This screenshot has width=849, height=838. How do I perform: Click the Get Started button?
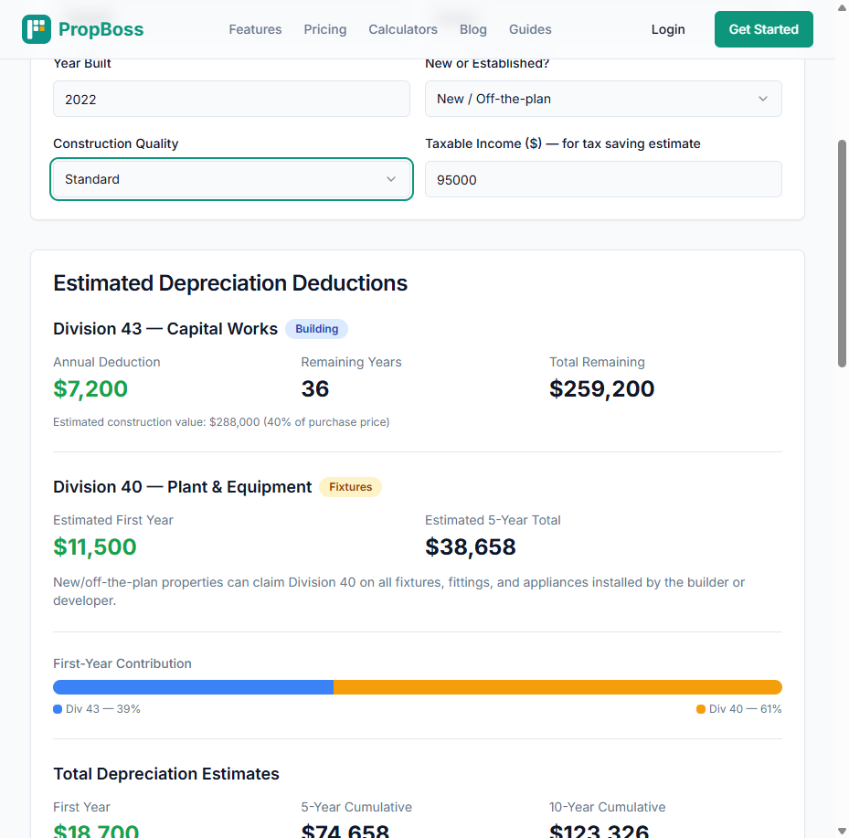coord(763,28)
